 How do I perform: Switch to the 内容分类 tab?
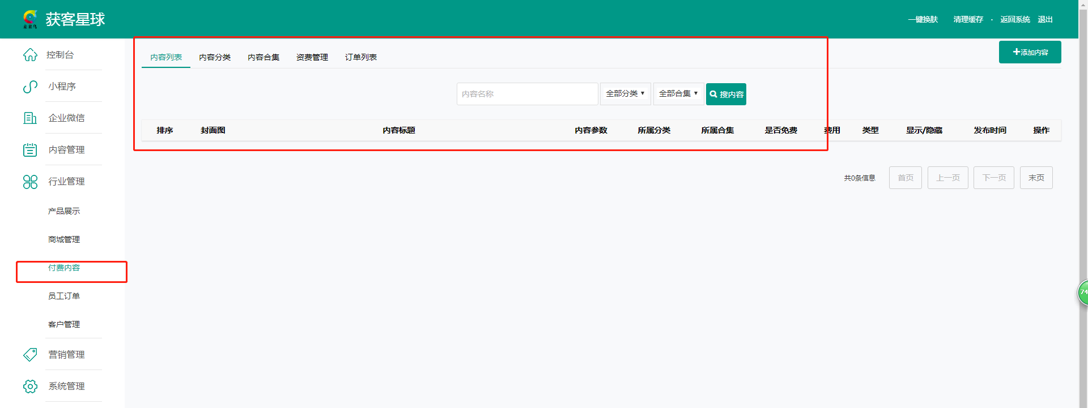point(215,57)
